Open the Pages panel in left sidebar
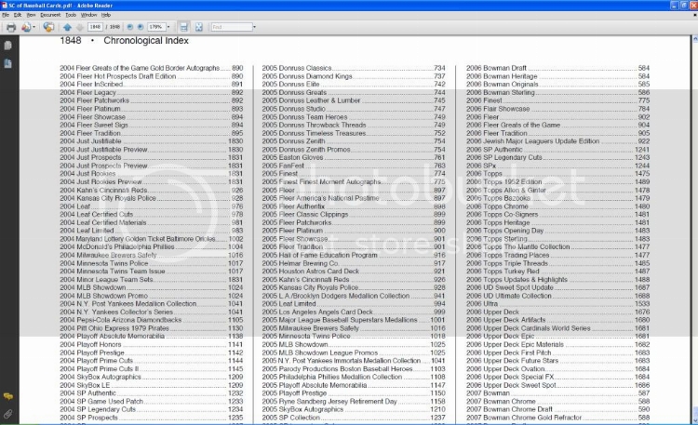698x425 pixels. [8, 46]
